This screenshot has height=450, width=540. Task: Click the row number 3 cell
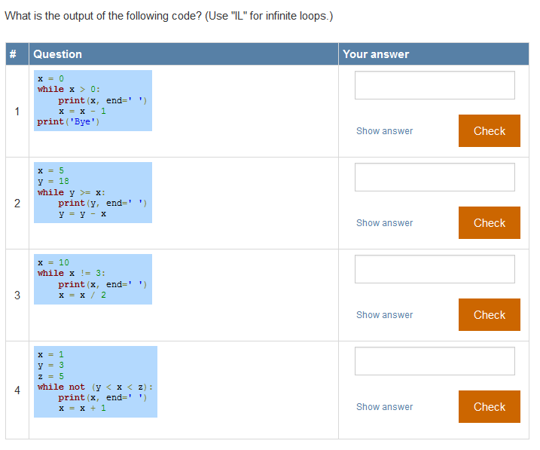point(17,295)
